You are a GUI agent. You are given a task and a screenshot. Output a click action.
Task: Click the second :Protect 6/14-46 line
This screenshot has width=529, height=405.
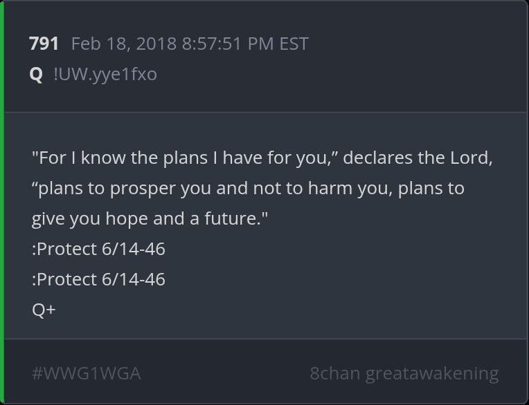tap(98, 279)
